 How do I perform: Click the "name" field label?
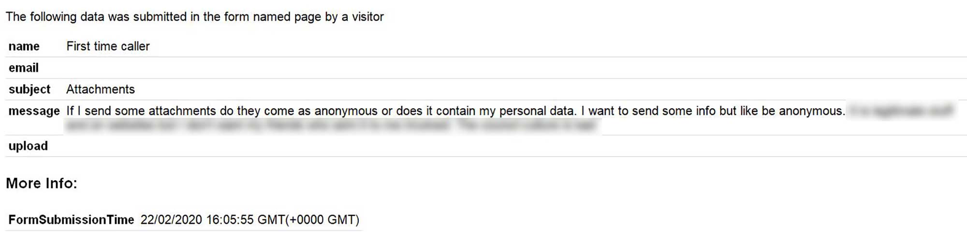[24, 46]
